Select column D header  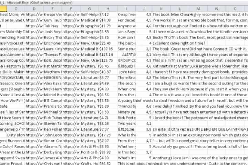pyautogui.click(x=34, y=9)
